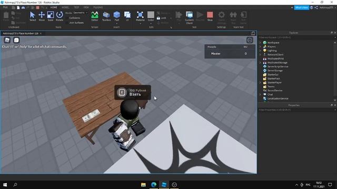Toggle the chat window icon in viewport
Image resolution: width=337 pixels, height=189 pixels.
click(x=16, y=40)
